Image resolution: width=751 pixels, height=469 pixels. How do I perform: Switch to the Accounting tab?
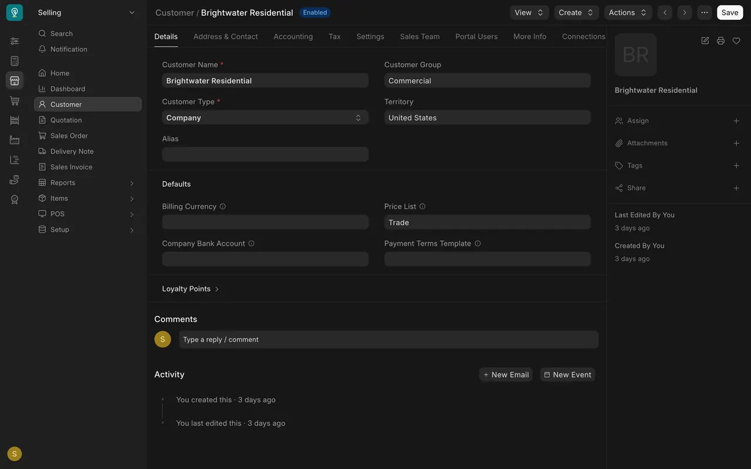coord(293,36)
